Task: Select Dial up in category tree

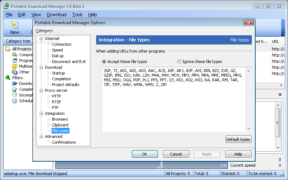Action: [x=58, y=56]
